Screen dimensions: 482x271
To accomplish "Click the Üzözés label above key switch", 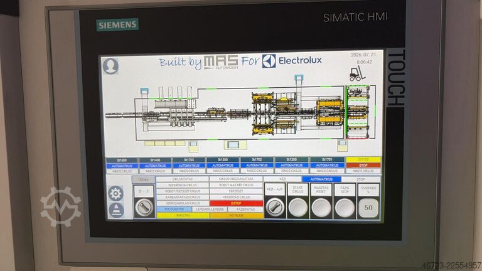I will tap(143, 179).
